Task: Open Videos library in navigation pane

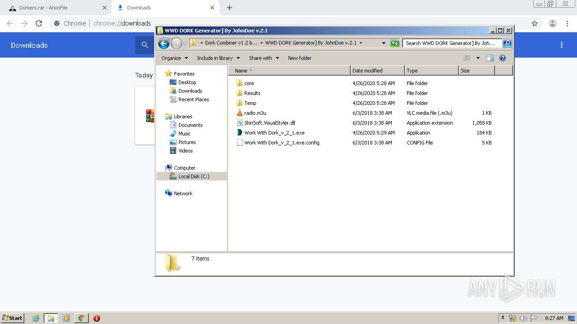Action: [185, 151]
